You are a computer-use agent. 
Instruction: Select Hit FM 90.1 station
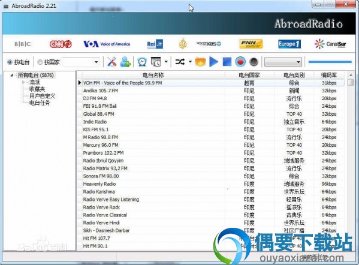tap(213, 246)
